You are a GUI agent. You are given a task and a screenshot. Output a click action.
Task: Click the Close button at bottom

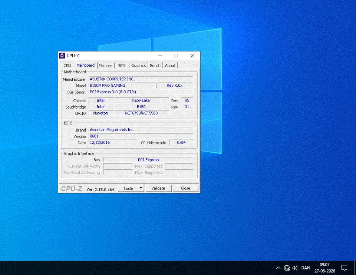pyautogui.click(x=185, y=188)
